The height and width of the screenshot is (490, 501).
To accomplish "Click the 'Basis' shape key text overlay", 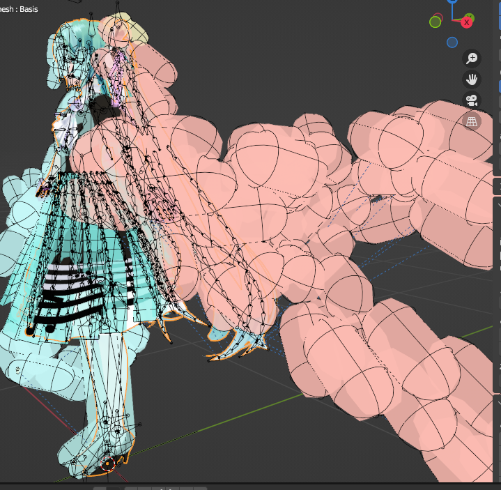I will click(x=29, y=9).
